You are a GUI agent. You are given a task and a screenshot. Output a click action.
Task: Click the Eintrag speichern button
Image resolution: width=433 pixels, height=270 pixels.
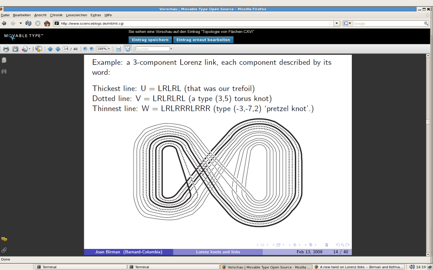[150, 40]
